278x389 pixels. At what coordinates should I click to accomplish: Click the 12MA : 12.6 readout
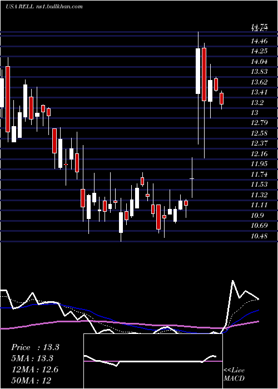[x=34, y=370]
